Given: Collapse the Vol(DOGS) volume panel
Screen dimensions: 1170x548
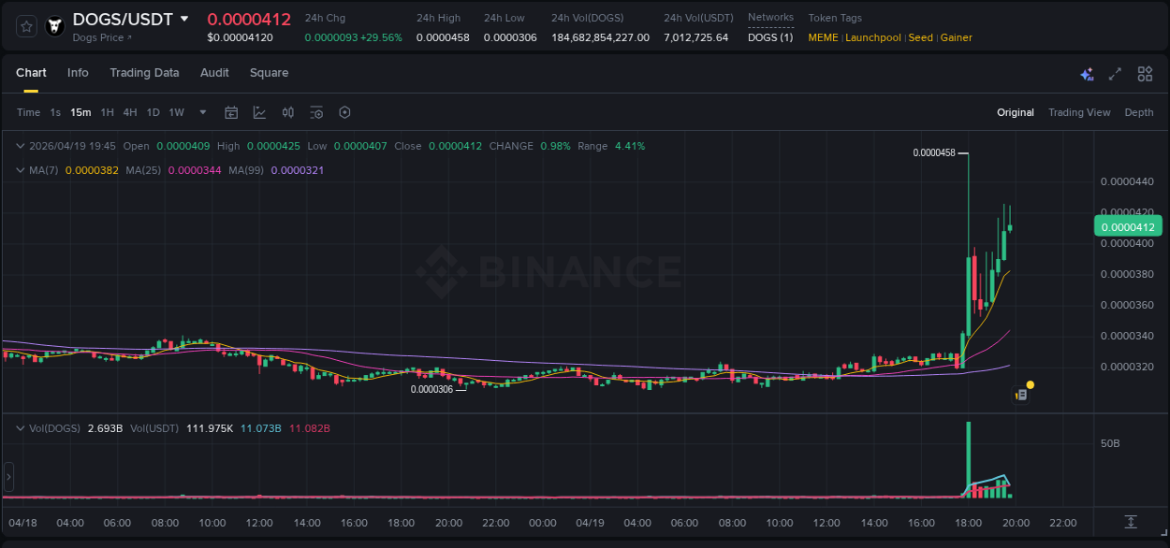Looking at the screenshot, I should (21, 428).
